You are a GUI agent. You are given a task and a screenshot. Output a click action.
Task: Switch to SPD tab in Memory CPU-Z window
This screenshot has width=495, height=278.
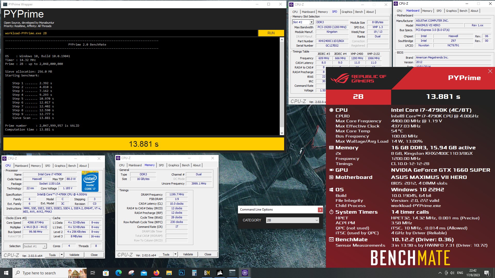pos(161,165)
